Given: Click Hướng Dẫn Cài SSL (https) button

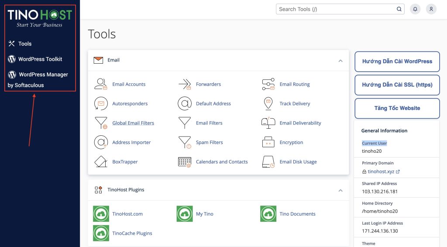Looking at the screenshot, I should (x=397, y=85).
